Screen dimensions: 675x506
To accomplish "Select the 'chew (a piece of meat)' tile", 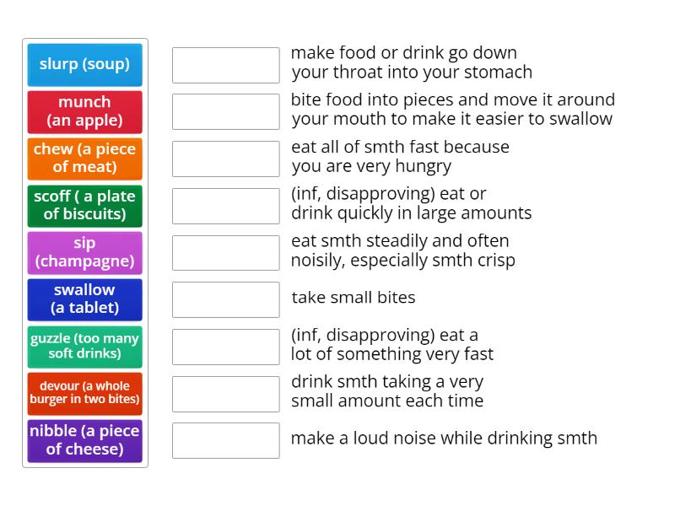I will coord(84,159).
